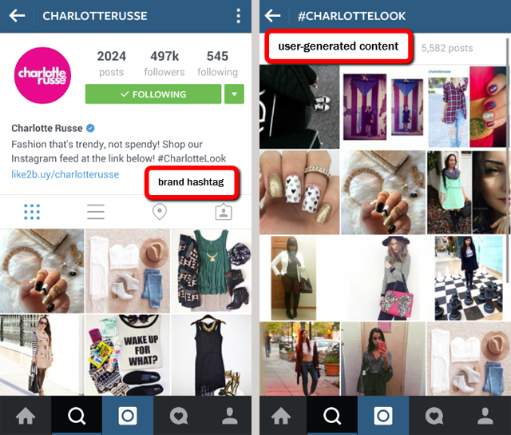Click the scrollbar on the hashtag feed
The width and height of the screenshot is (511, 435).
(x=508, y=160)
